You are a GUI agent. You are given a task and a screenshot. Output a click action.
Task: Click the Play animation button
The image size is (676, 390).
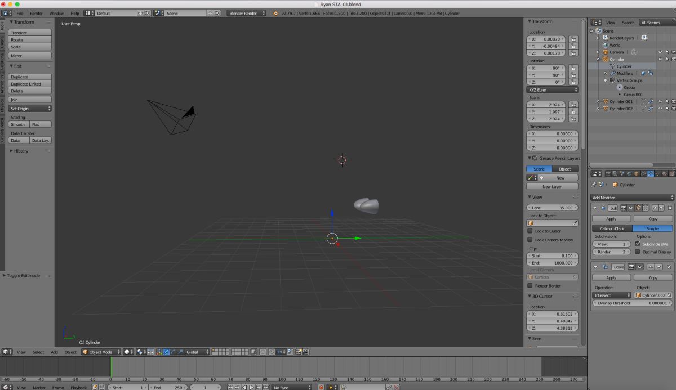point(251,387)
